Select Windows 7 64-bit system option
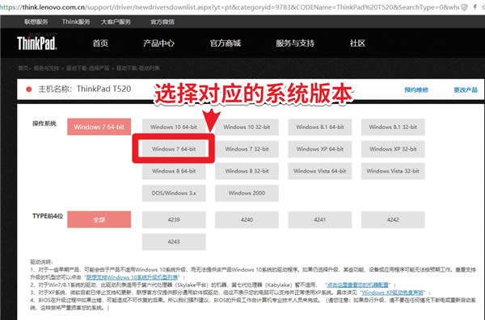Screen dimensions: 485x320 (174, 149)
